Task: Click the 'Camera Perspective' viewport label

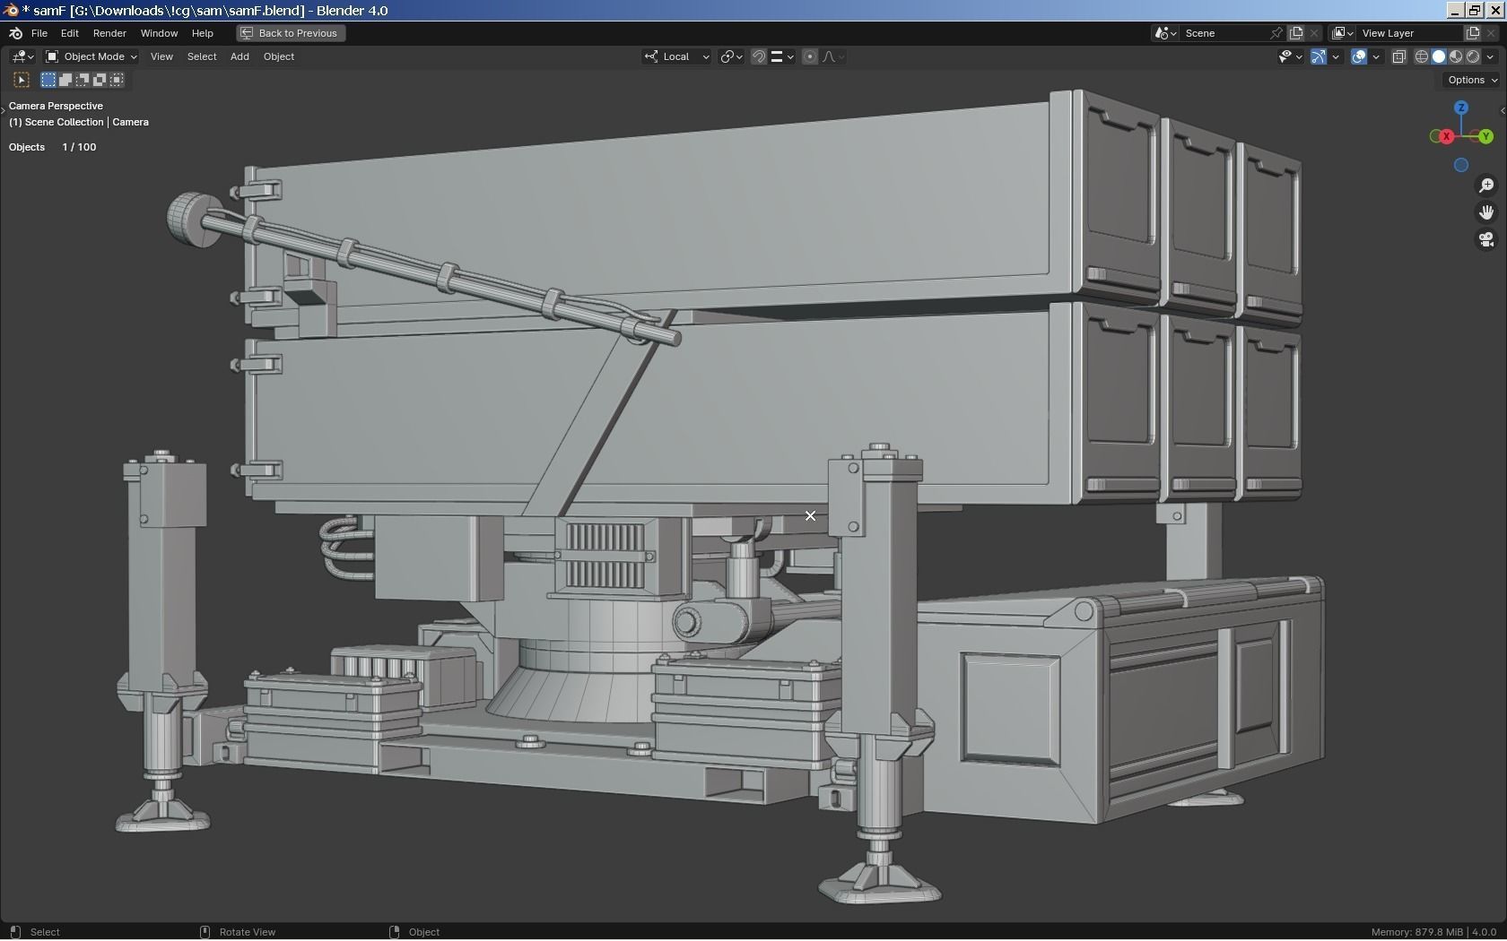Action: (x=56, y=106)
